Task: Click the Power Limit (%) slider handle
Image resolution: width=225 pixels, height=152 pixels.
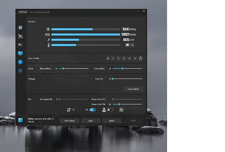Action: pyautogui.click(x=119, y=104)
